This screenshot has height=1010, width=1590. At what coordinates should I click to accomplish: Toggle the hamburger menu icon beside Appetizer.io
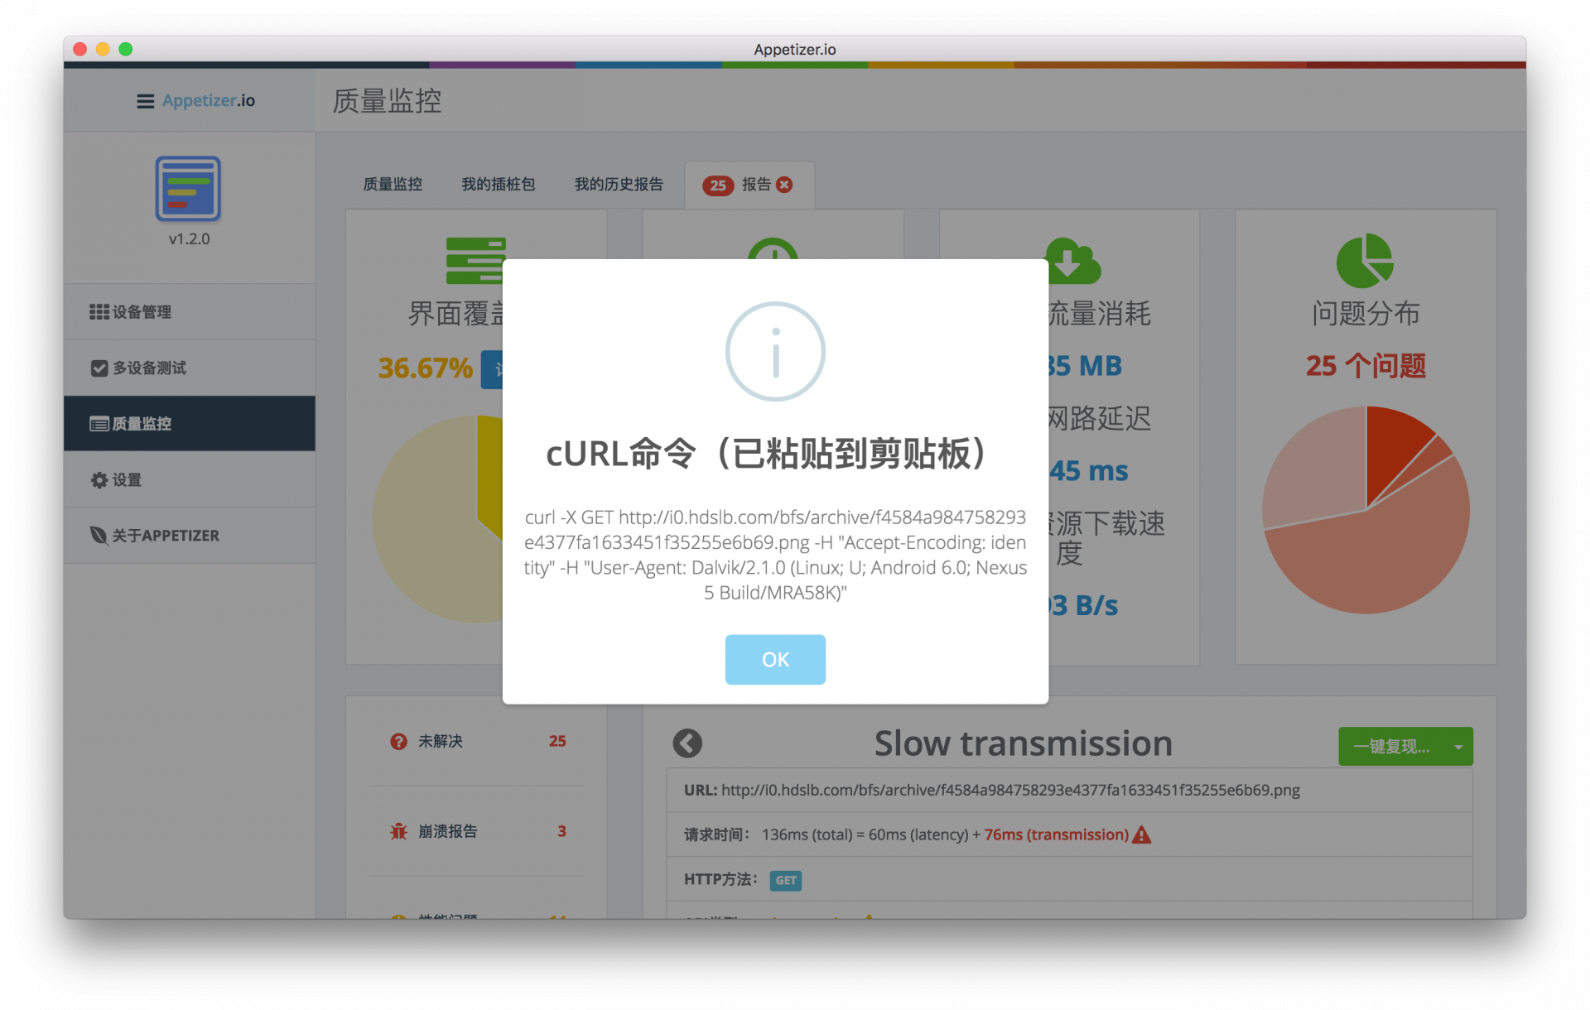coord(145,101)
